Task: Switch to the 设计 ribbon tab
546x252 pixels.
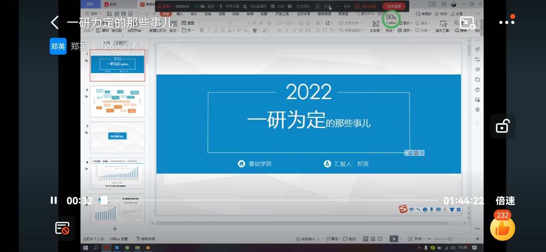Action: [194, 14]
